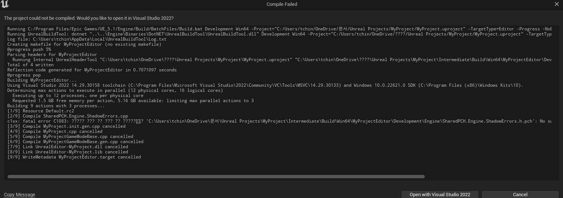Close the Compile Failed dialog
563x198 pixels.
click(x=556, y=4)
